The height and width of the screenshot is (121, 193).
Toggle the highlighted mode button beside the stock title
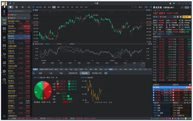click(187, 7)
